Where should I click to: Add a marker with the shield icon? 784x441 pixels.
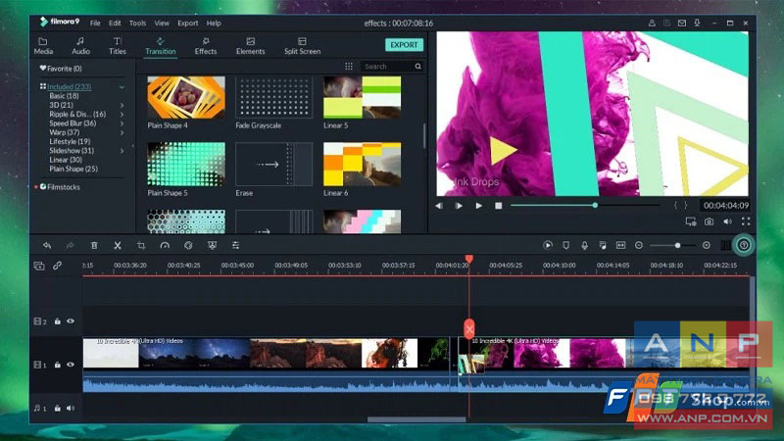(x=566, y=246)
